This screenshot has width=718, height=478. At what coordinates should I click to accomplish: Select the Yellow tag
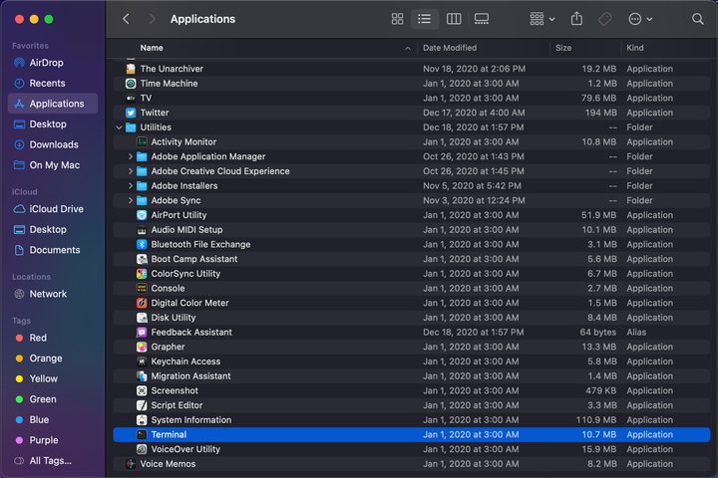pos(53,378)
